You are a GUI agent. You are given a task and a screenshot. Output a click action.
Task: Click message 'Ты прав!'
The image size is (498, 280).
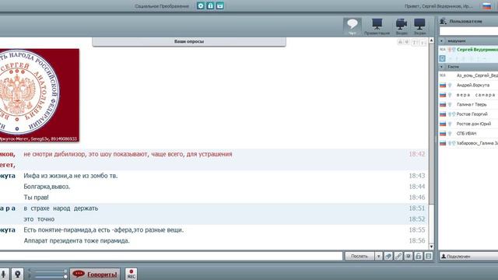36,197
